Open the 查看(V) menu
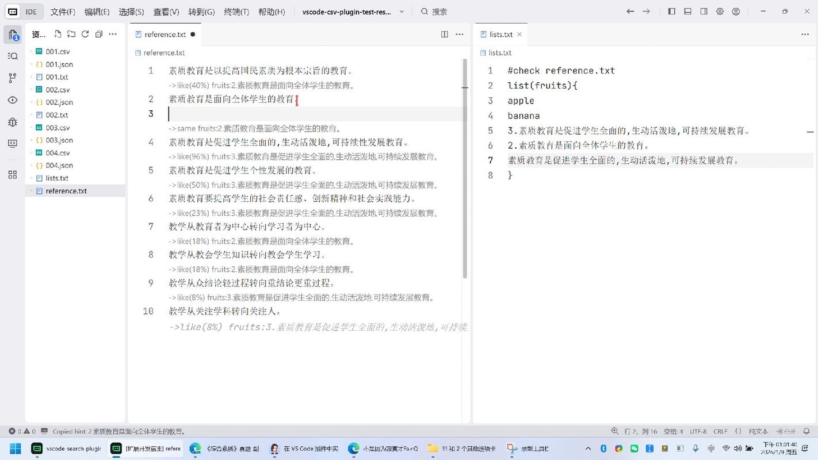 tap(166, 11)
